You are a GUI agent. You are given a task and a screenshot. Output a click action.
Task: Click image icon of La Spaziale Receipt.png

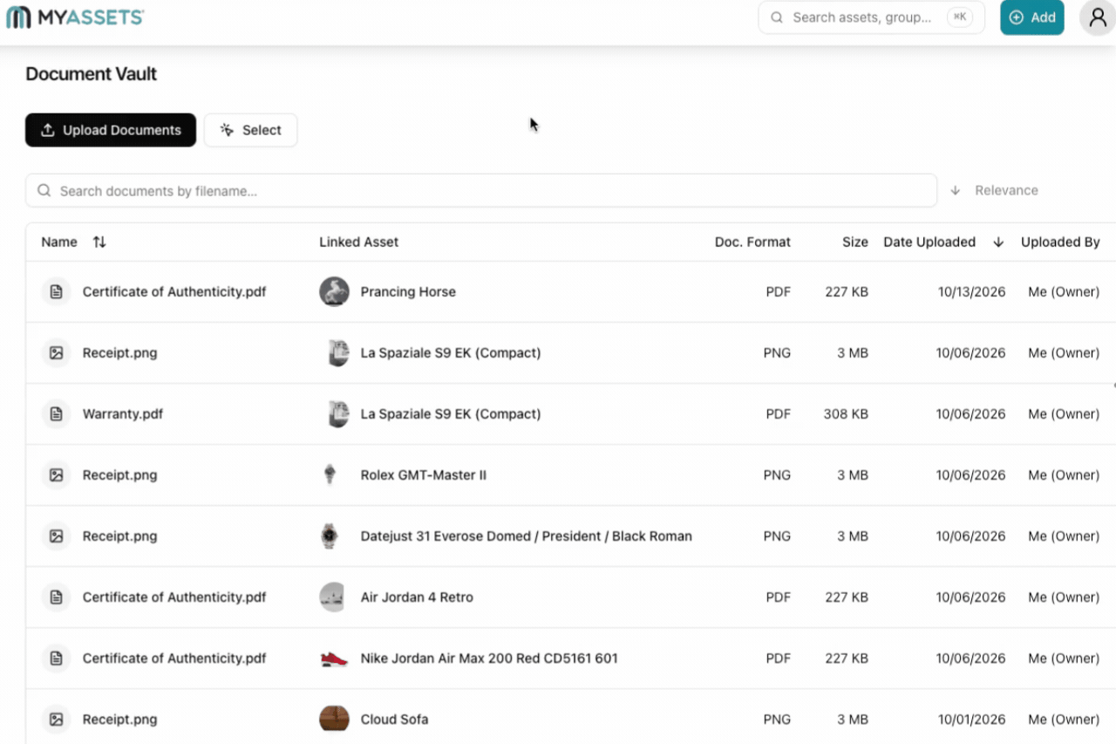point(56,353)
